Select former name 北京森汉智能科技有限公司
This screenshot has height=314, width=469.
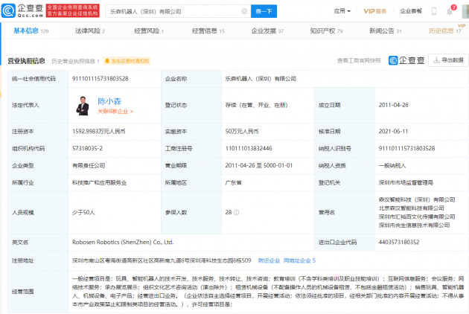(411, 208)
